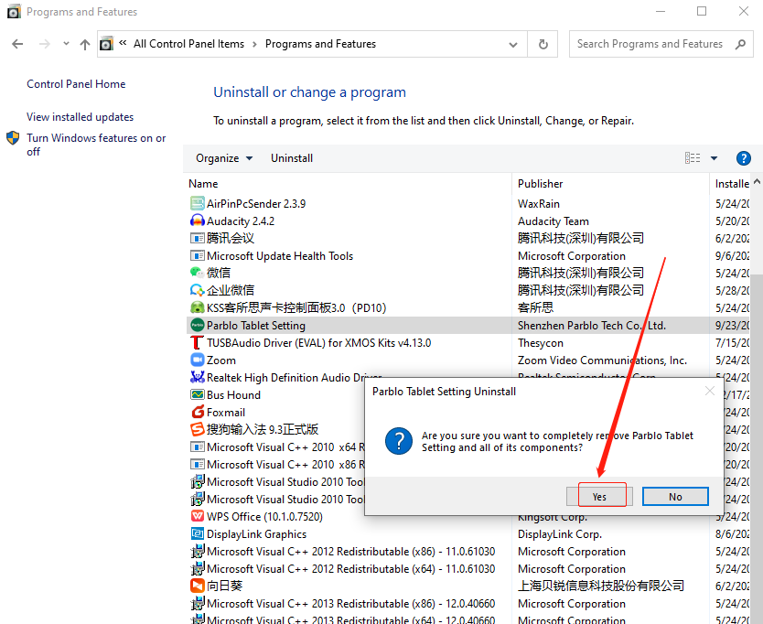Click the WaxRain publisher cell
The image size is (763, 624).
(539, 204)
